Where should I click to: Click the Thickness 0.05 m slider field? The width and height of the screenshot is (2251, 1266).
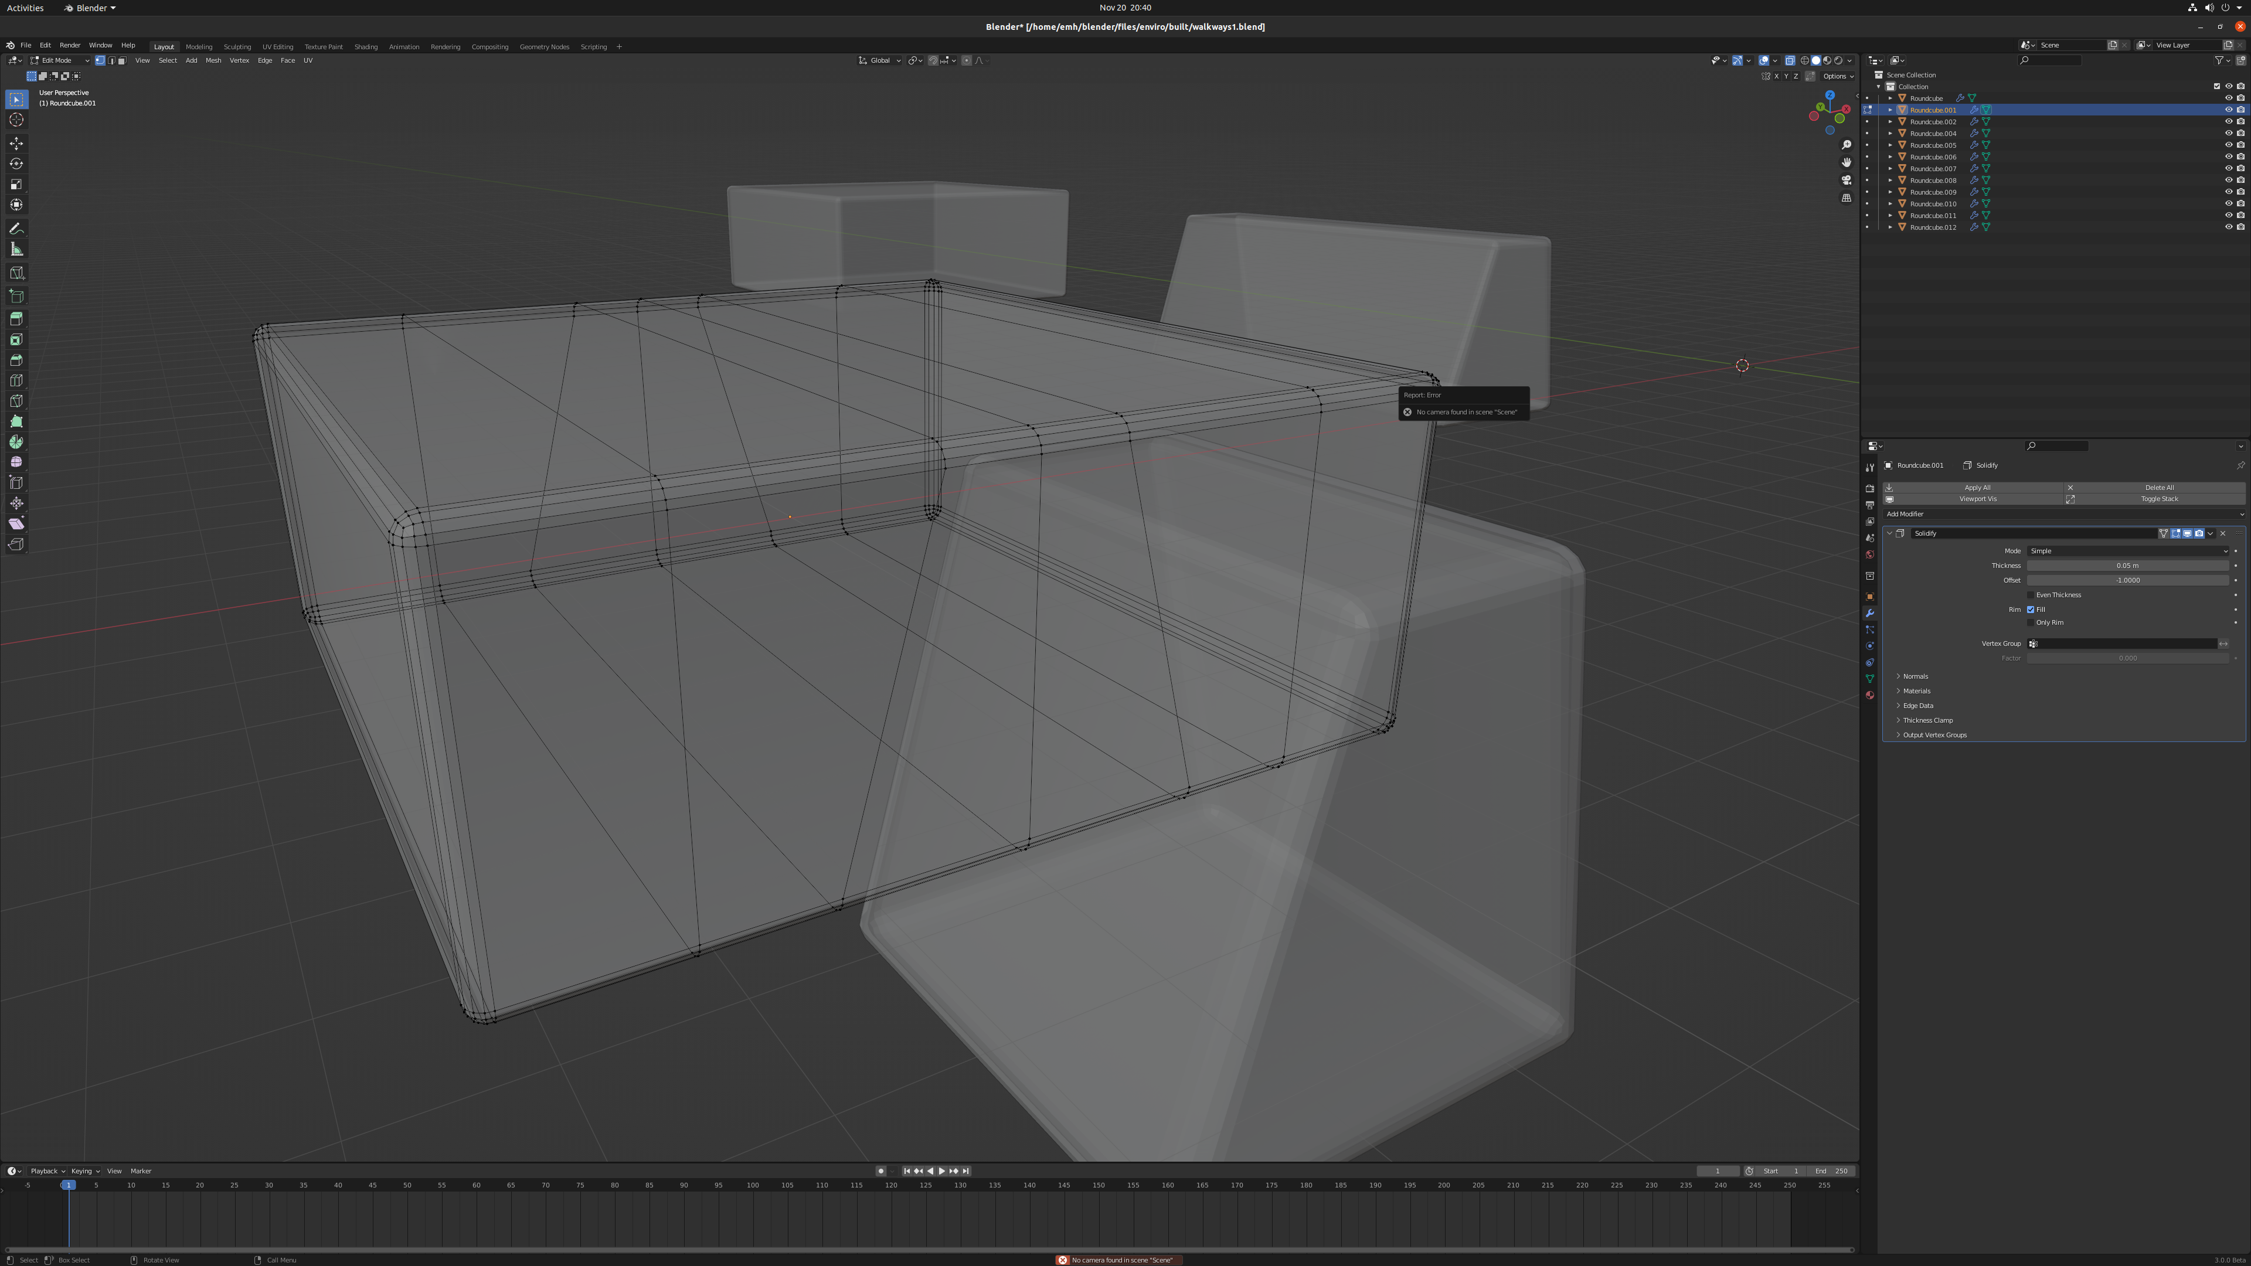(x=2128, y=566)
